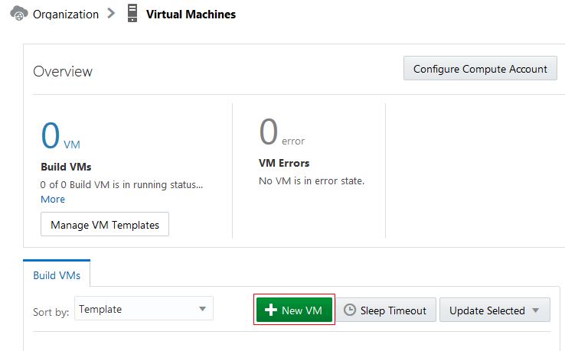
Task: Go to the Organization breadcrumb link
Action: (x=66, y=14)
